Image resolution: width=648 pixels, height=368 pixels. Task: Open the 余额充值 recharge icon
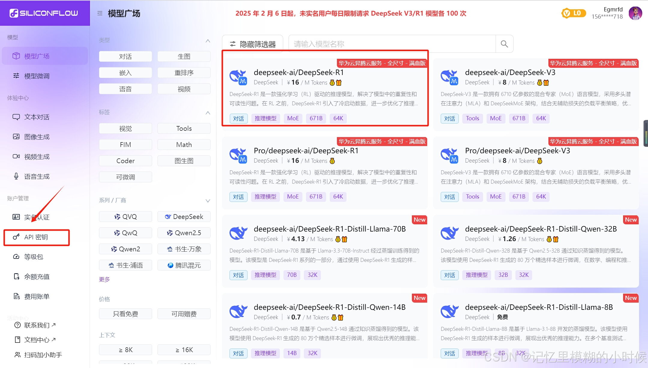pos(16,276)
